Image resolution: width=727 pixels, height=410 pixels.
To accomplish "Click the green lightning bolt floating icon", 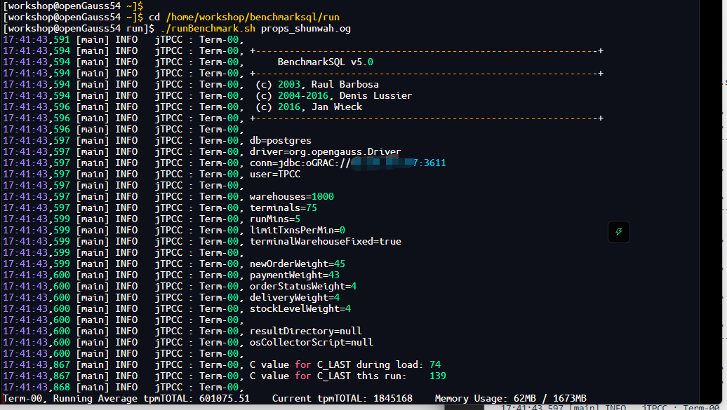I will (x=618, y=232).
